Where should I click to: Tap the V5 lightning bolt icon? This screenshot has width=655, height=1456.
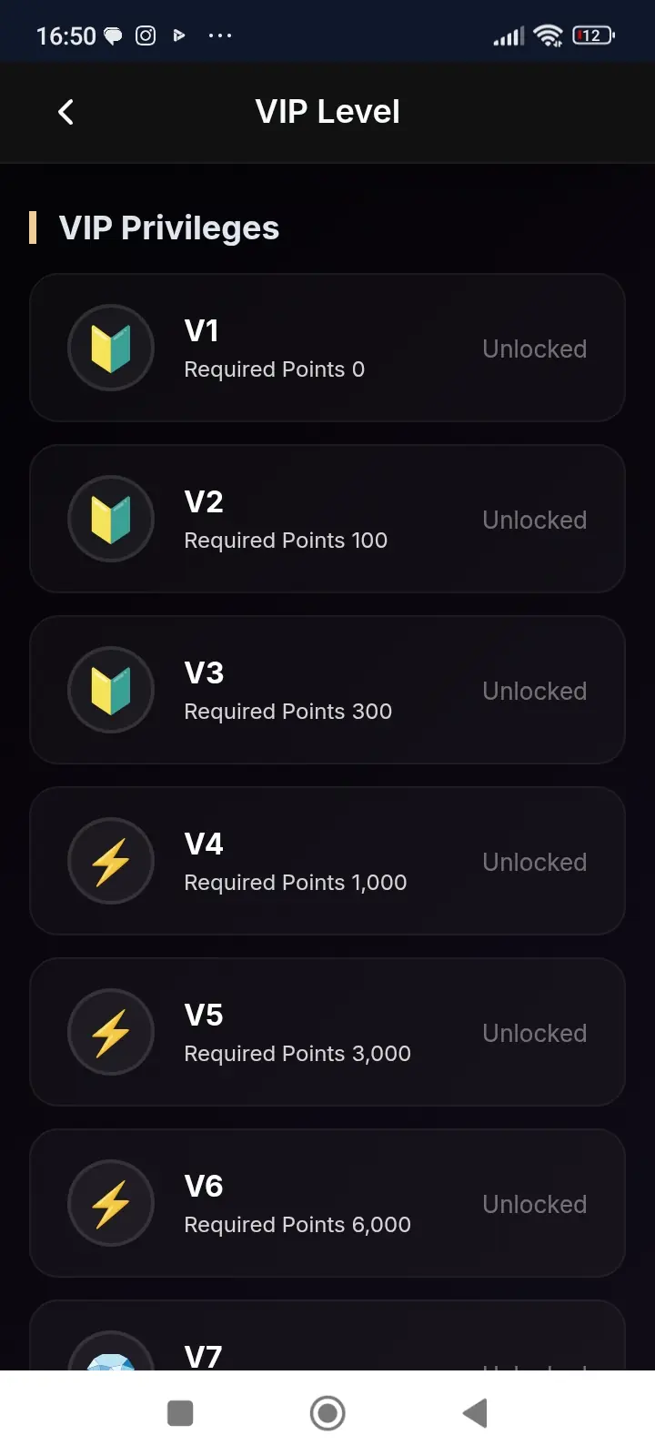pos(111,1032)
